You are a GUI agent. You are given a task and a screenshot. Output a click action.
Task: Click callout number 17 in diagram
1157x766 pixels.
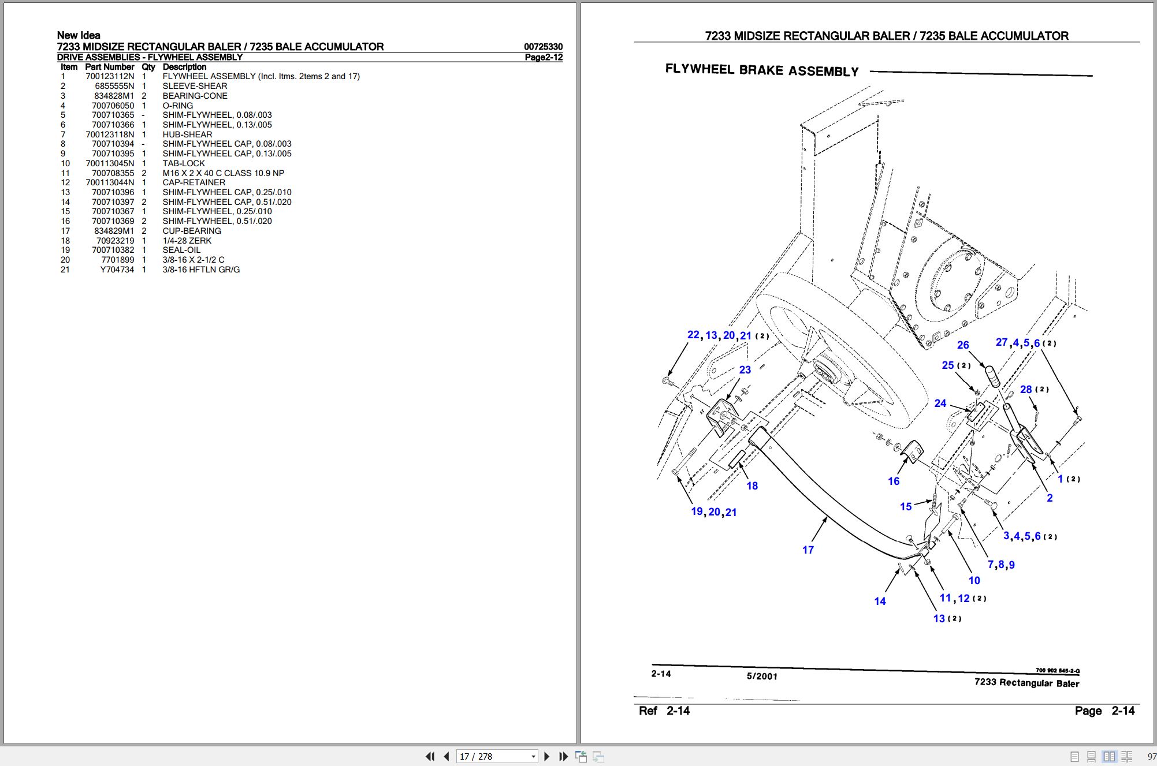coord(808,550)
